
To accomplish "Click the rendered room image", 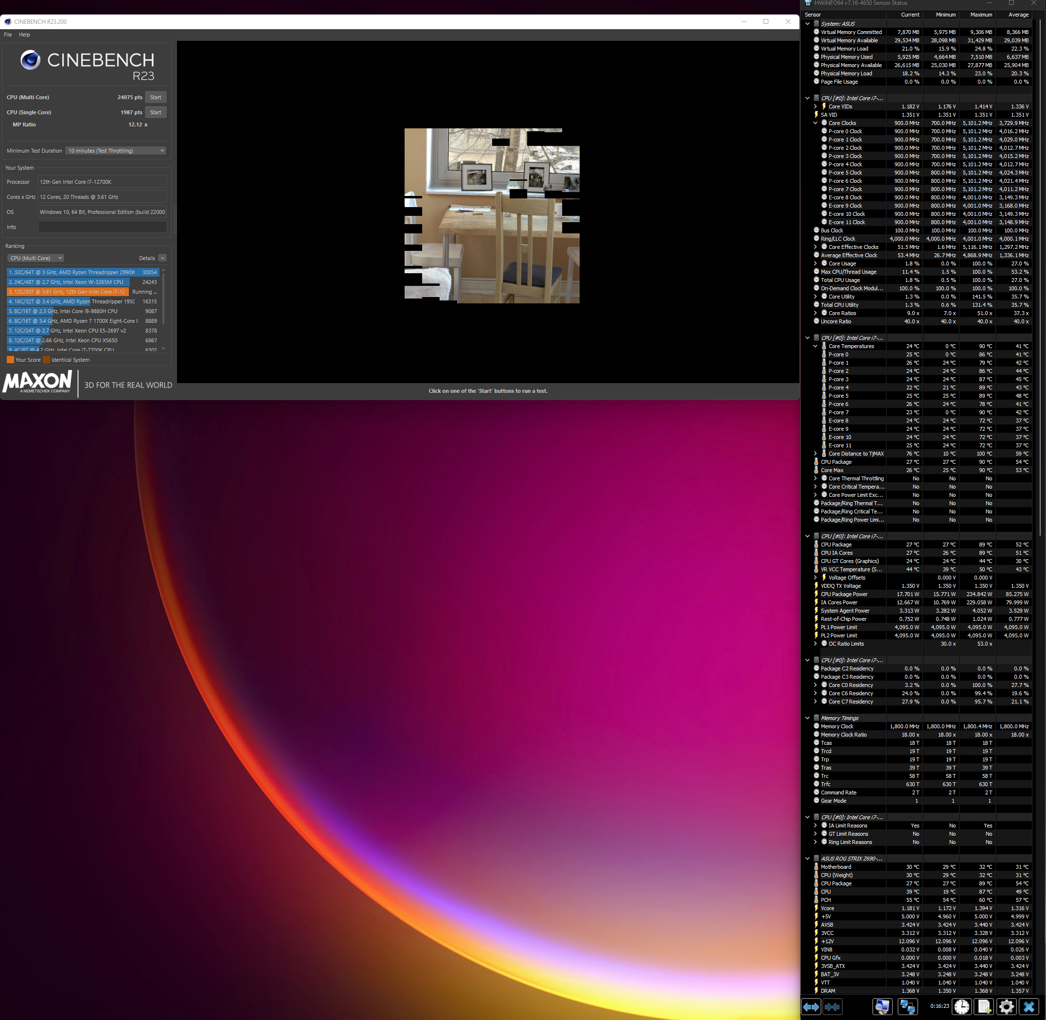I will point(492,215).
